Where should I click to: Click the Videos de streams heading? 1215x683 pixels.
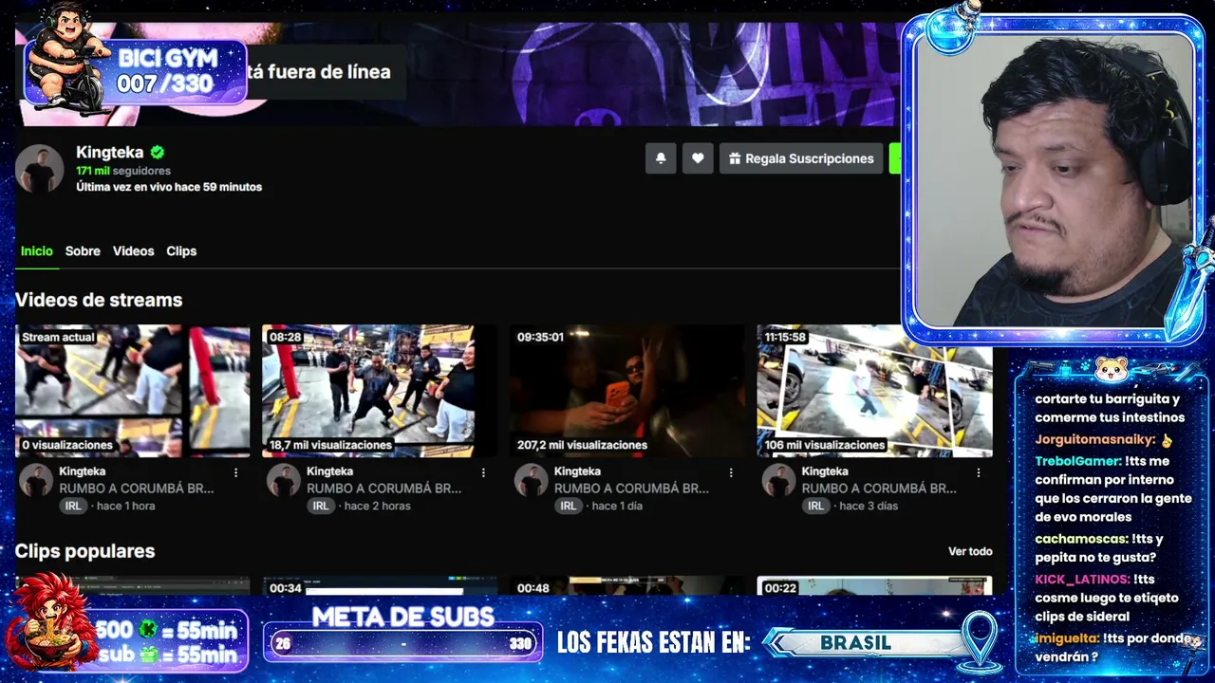[x=99, y=300]
